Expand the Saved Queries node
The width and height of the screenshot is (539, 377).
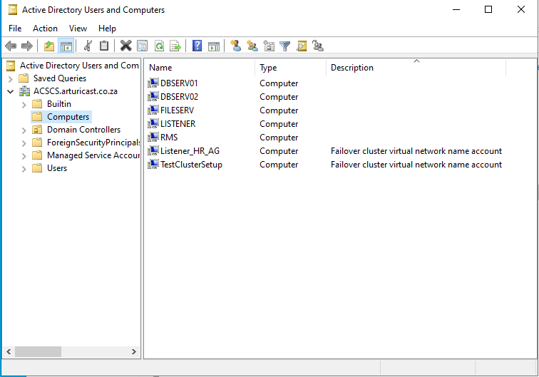(11, 78)
